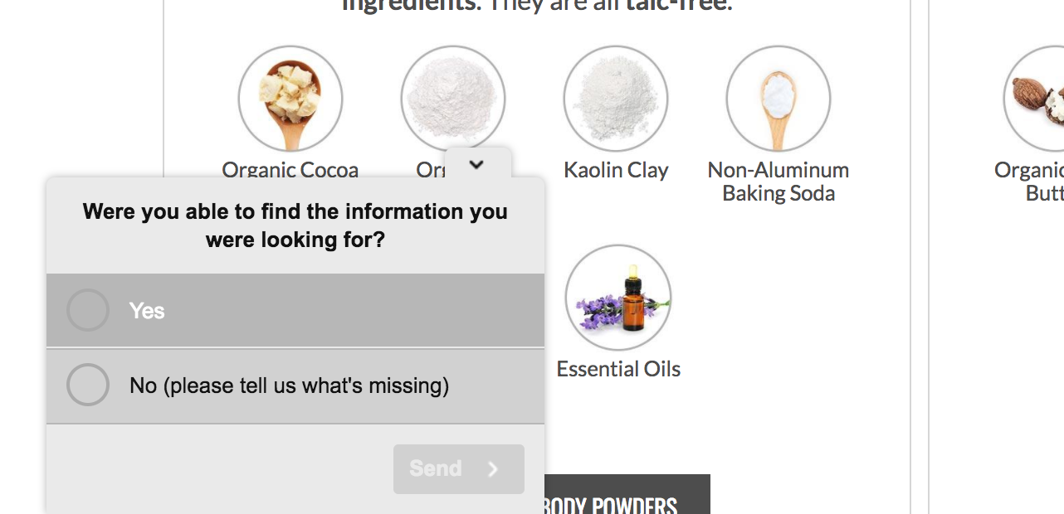1064x514 pixels.
Task: Collapse the survey with the chevron tab
Action: coord(476,164)
